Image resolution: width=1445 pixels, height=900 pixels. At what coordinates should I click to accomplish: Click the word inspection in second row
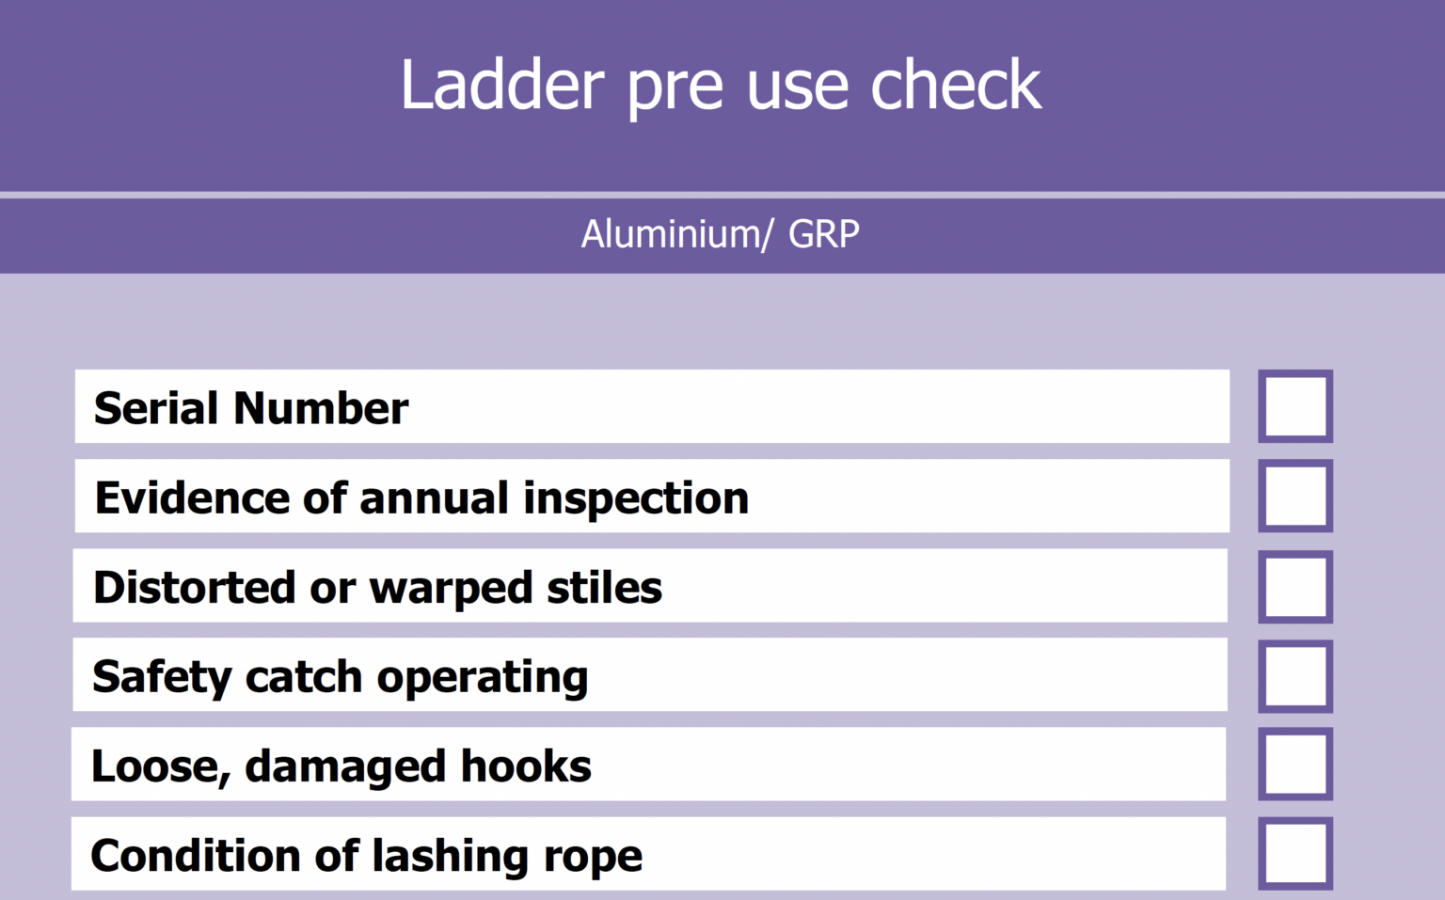click(x=636, y=497)
